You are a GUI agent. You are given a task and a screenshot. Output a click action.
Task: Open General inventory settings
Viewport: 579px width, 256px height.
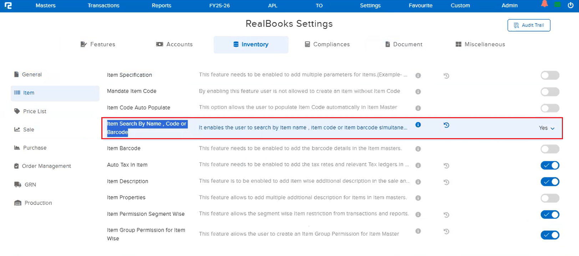(x=28, y=74)
